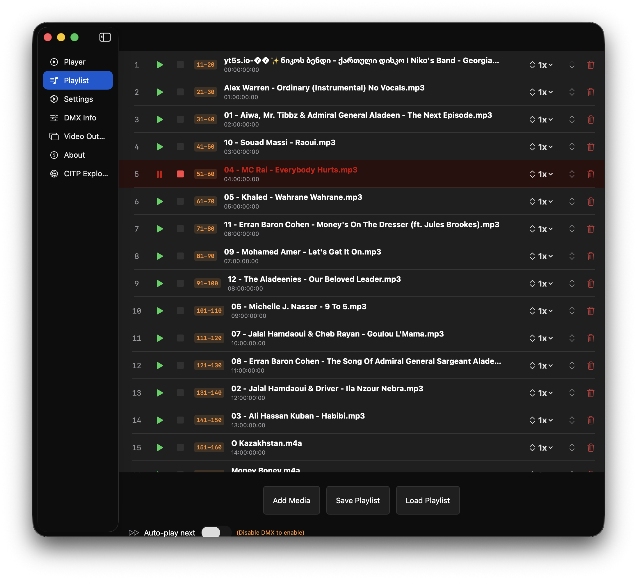Click the Save Playlist button
This screenshot has height=580, width=637.
(x=357, y=500)
